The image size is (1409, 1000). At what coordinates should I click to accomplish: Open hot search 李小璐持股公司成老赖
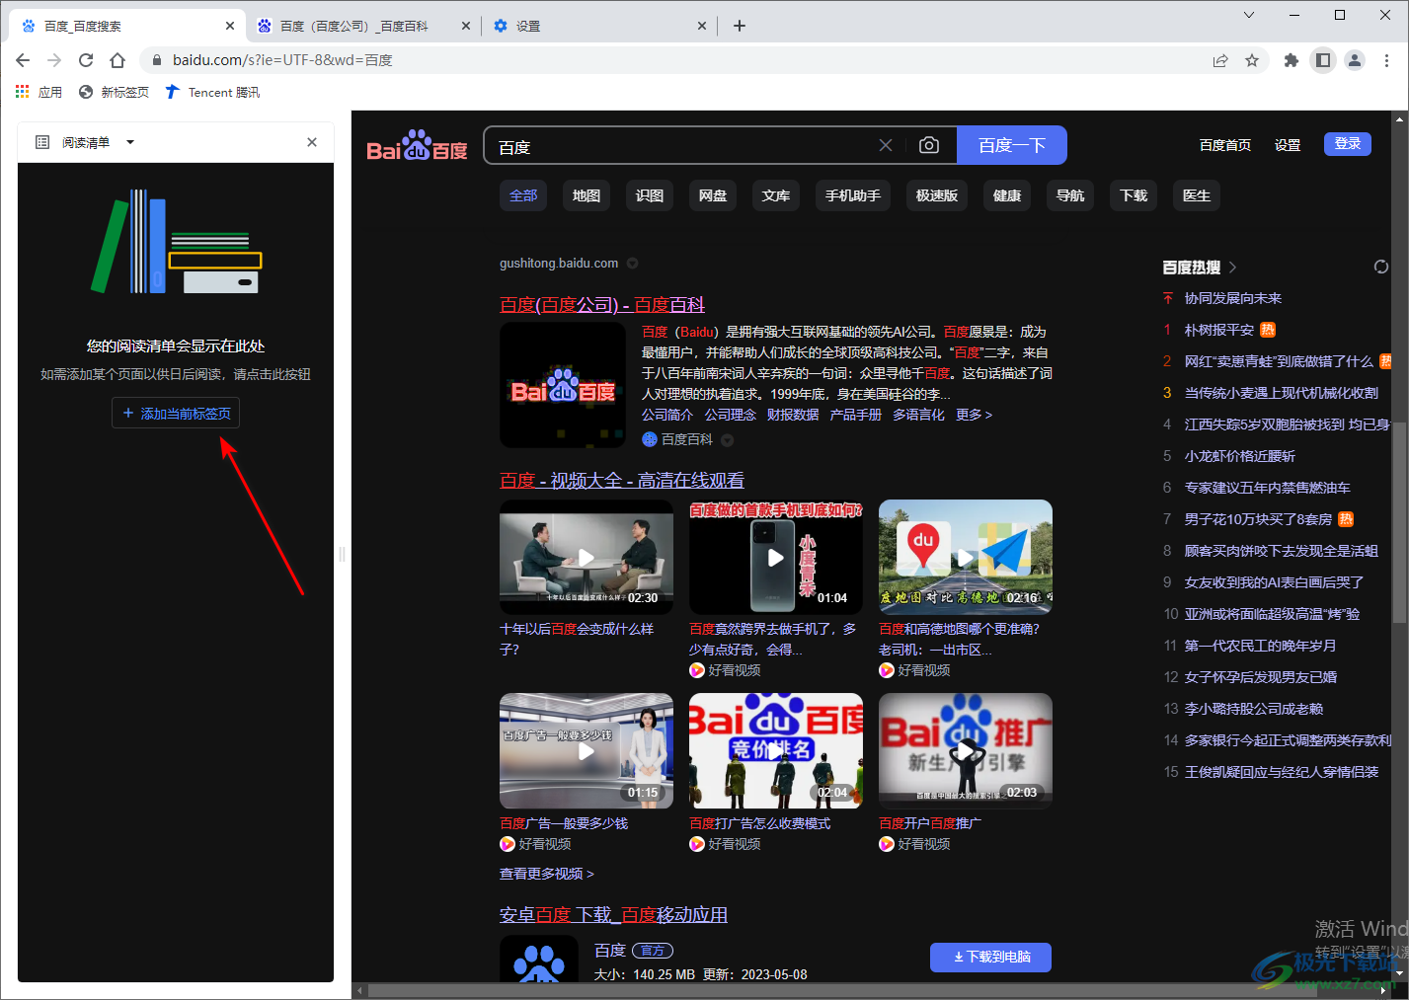coord(1254,709)
